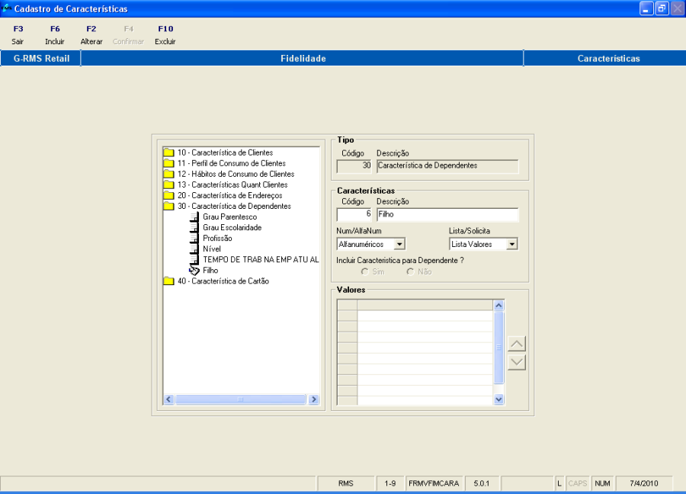Select tree item Filho
This screenshot has width=686, height=494.
click(x=210, y=271)
